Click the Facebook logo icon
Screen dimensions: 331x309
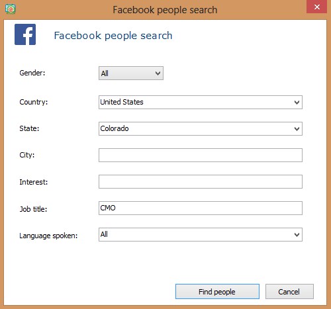click(25, 34)
